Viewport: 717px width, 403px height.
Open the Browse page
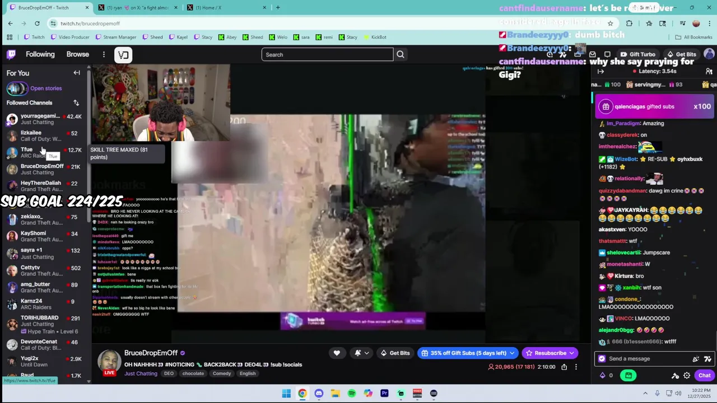78,54
